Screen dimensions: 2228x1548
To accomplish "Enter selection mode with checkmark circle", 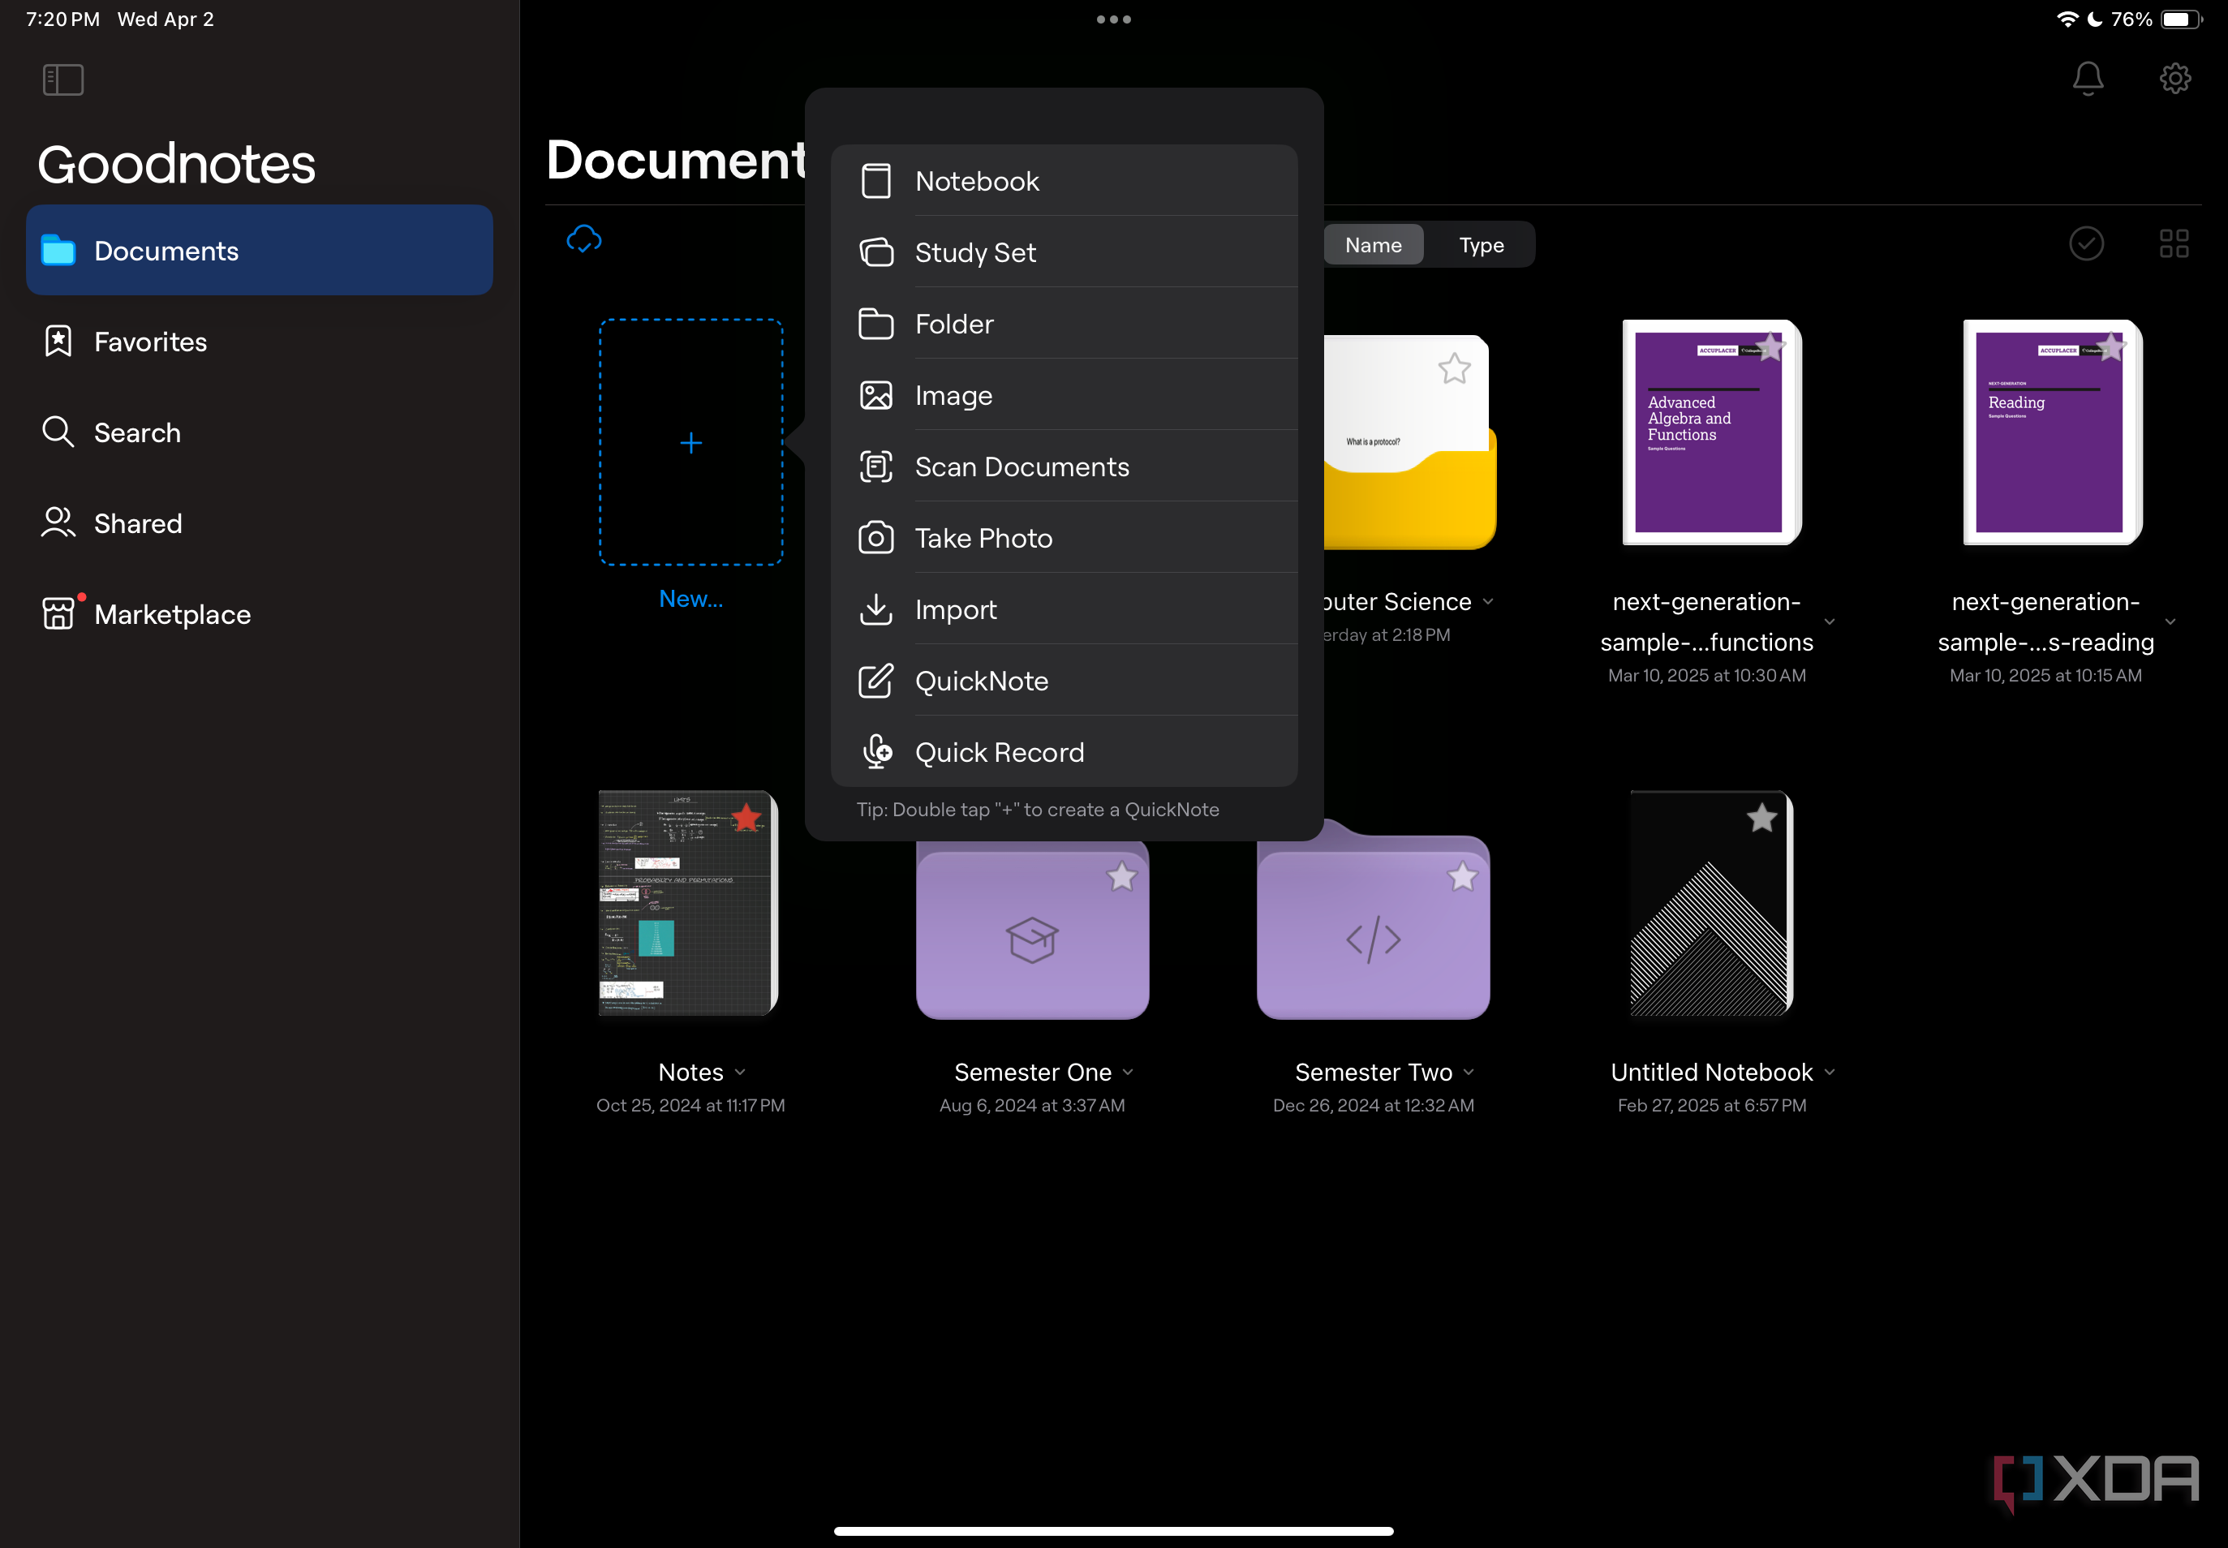I will coord(2085,243).
